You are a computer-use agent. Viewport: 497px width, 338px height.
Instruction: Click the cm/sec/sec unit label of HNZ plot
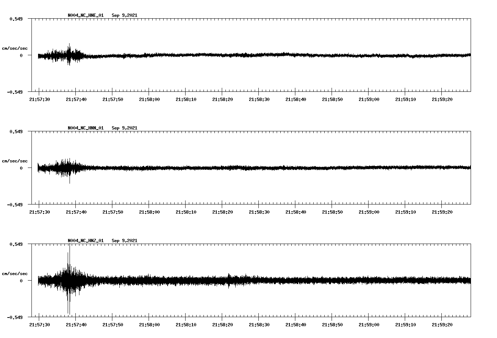tap(15, 274)
